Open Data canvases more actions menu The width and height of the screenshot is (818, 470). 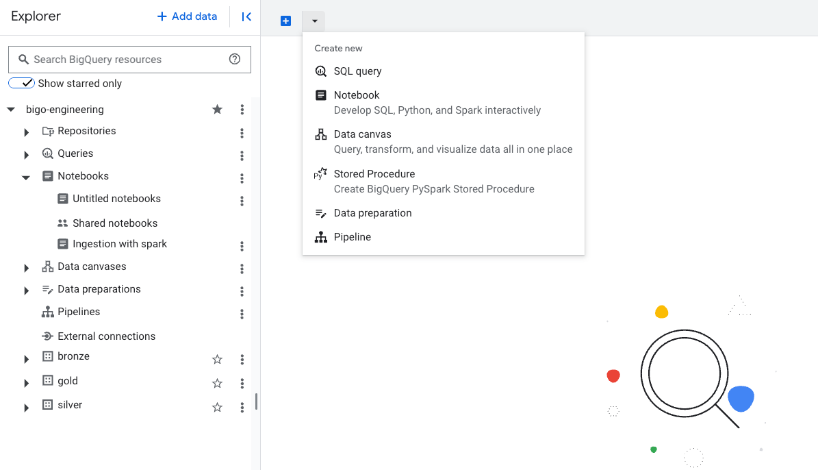(242, 269)
